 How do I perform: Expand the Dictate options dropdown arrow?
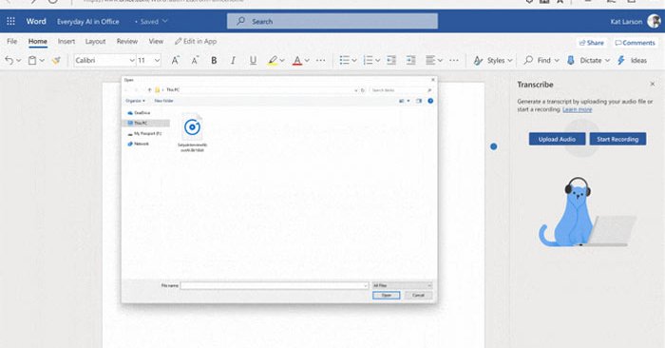pyautogui.click(x=607, y=61)
